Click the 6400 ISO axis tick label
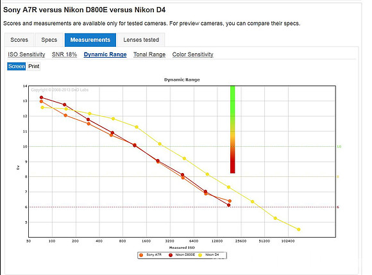The height and width of the screenshot is (275, 372). 194,241
